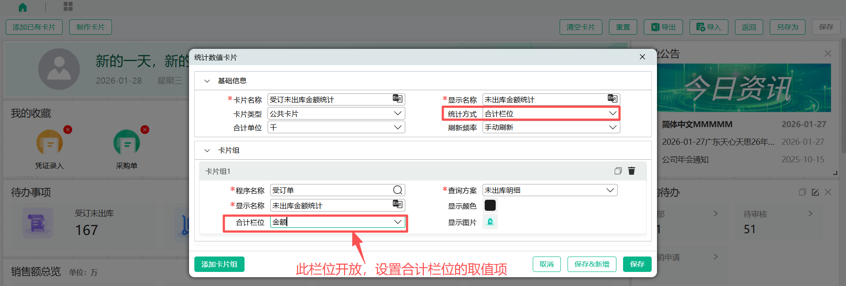Close the 统计数值卡片 dialog
This screenshot has width=846, height=286.
point(642,57)
